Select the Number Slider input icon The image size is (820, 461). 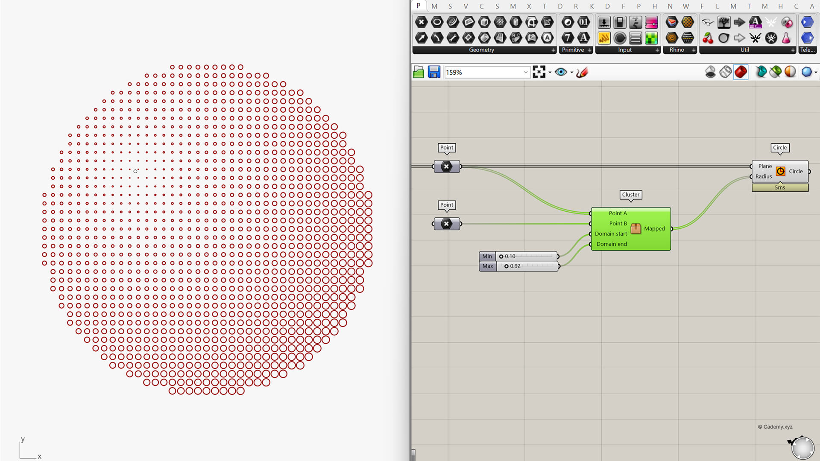[604, 22]
